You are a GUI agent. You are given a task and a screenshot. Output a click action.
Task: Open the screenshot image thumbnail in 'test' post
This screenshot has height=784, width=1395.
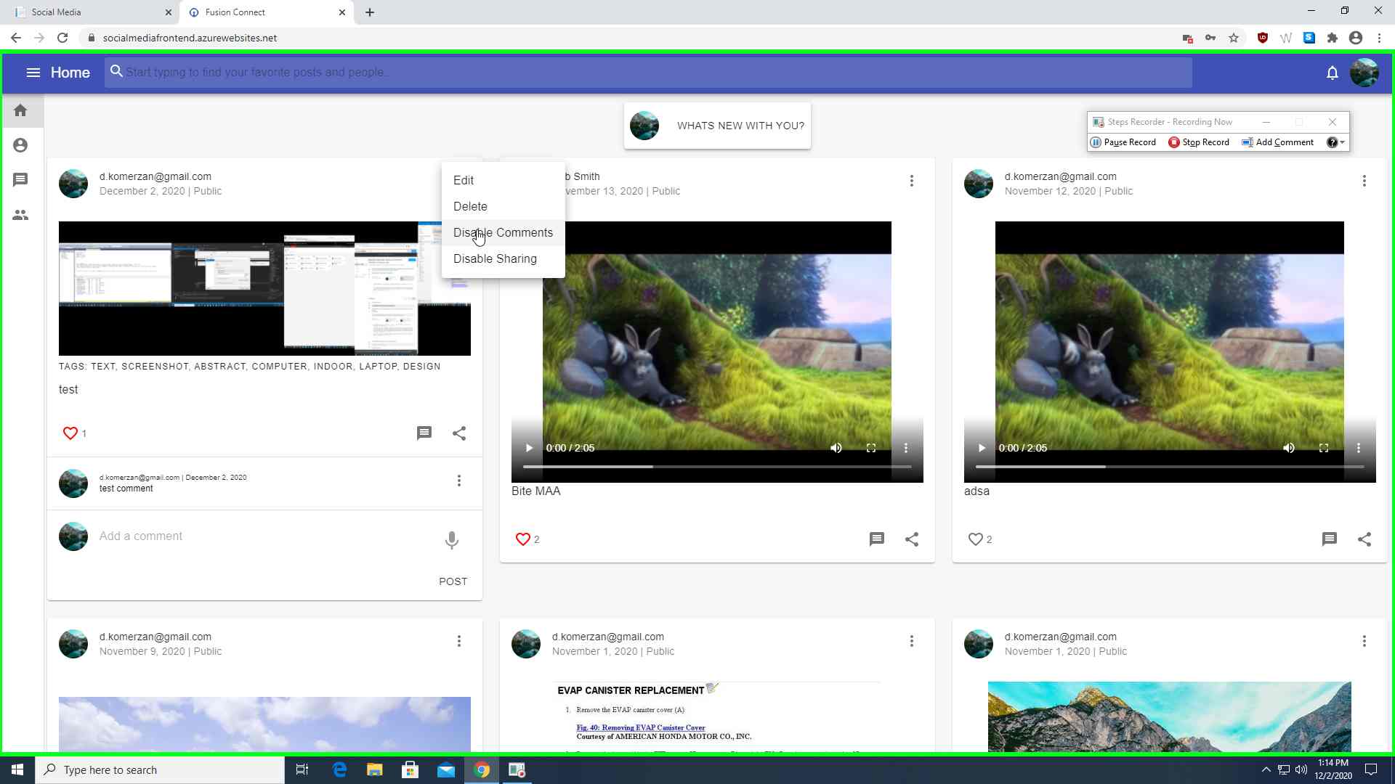(x=264, y=288)
